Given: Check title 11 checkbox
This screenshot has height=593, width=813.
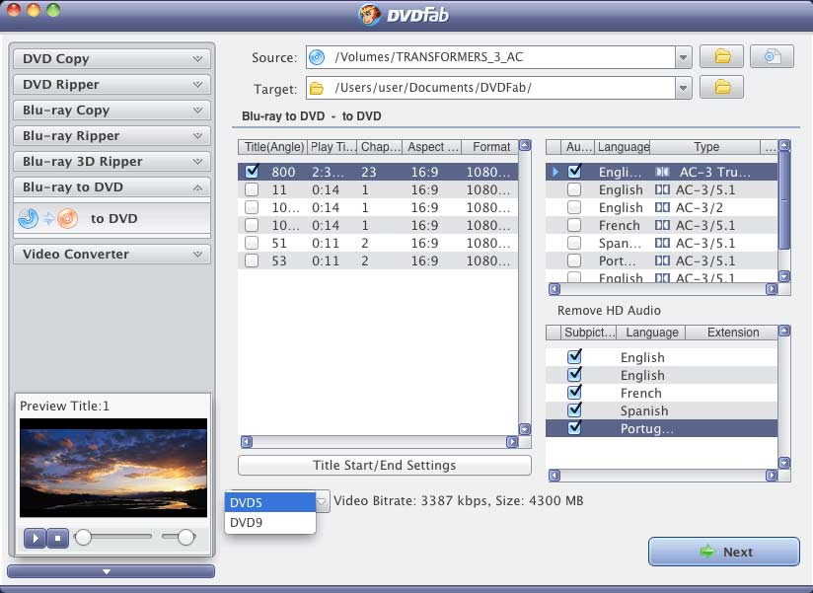Looking at the screenshot, I should pyautogui.click(x=252, y=189).
